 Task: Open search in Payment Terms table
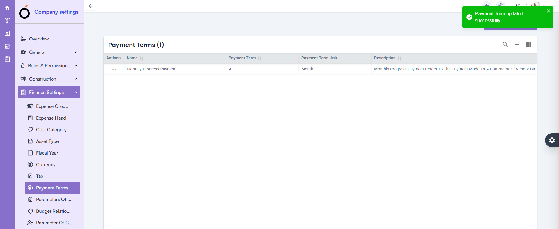(505, 45)
